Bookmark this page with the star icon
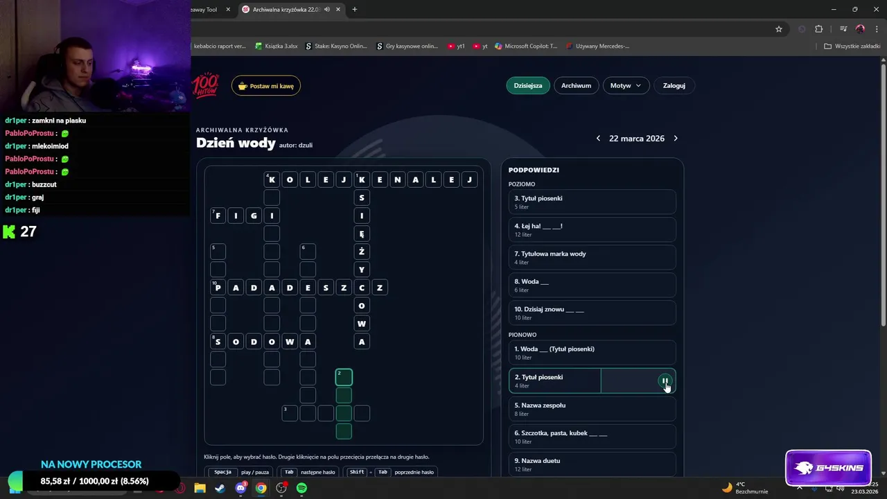Screen dimensions: 887x499 click(779, 29)
